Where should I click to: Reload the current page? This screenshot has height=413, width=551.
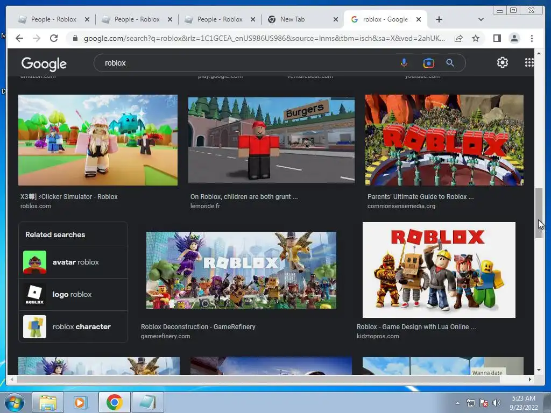coord(54,38)
